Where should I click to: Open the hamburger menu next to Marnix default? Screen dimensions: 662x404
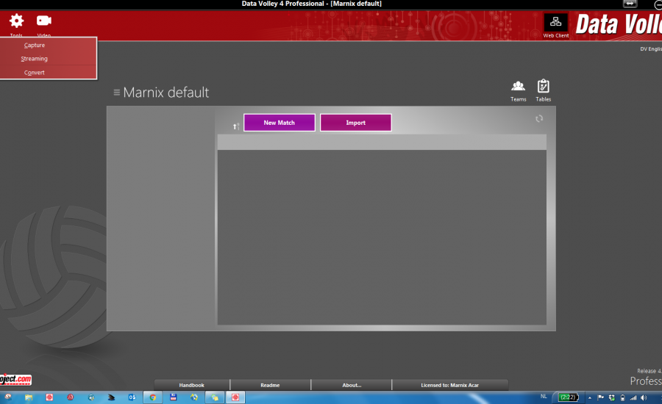click(x=117, y=92)
